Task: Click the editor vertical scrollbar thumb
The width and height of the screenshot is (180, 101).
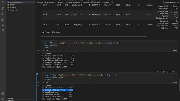Action: point(179,85)
